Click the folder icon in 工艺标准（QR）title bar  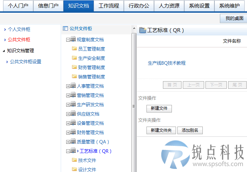point(143,30)
